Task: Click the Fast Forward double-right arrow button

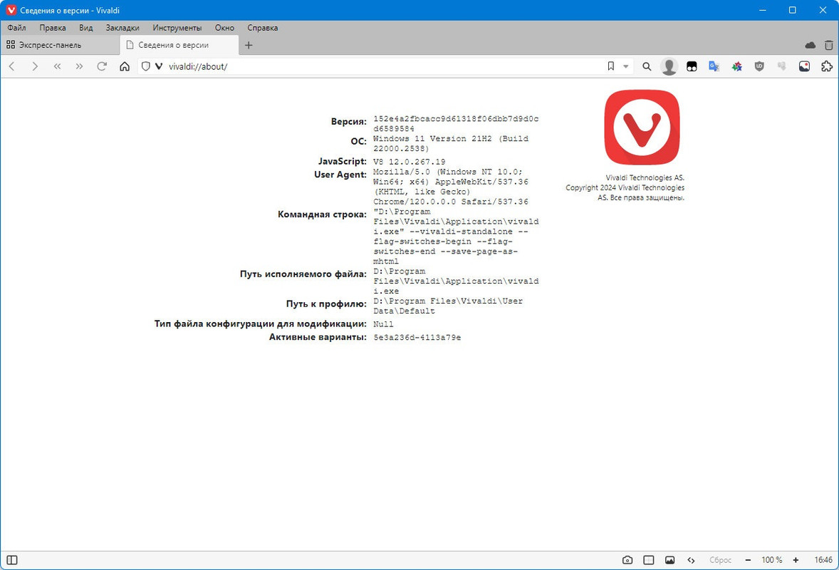Action: pos(79,66)
